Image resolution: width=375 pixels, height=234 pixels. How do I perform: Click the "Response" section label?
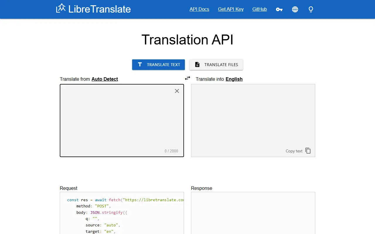click(x=202, y=188)
